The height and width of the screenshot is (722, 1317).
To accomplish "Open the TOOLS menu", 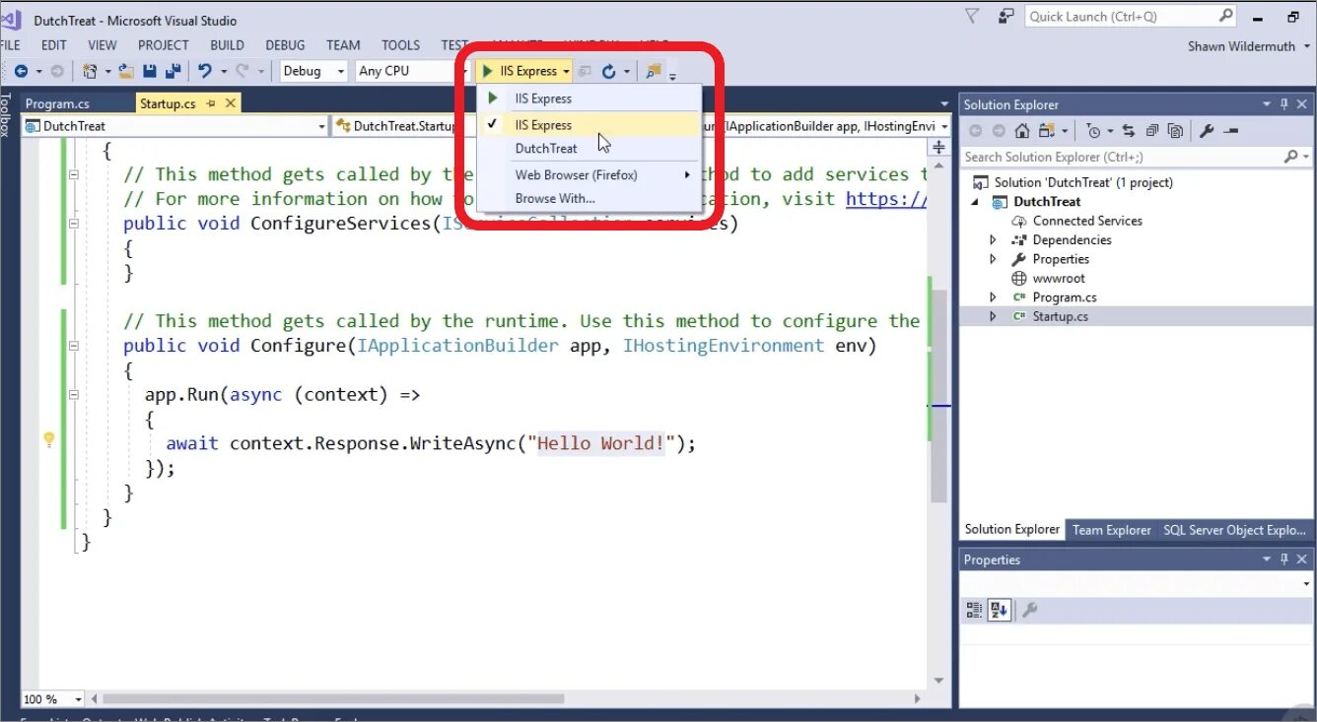I will (400, 45).
